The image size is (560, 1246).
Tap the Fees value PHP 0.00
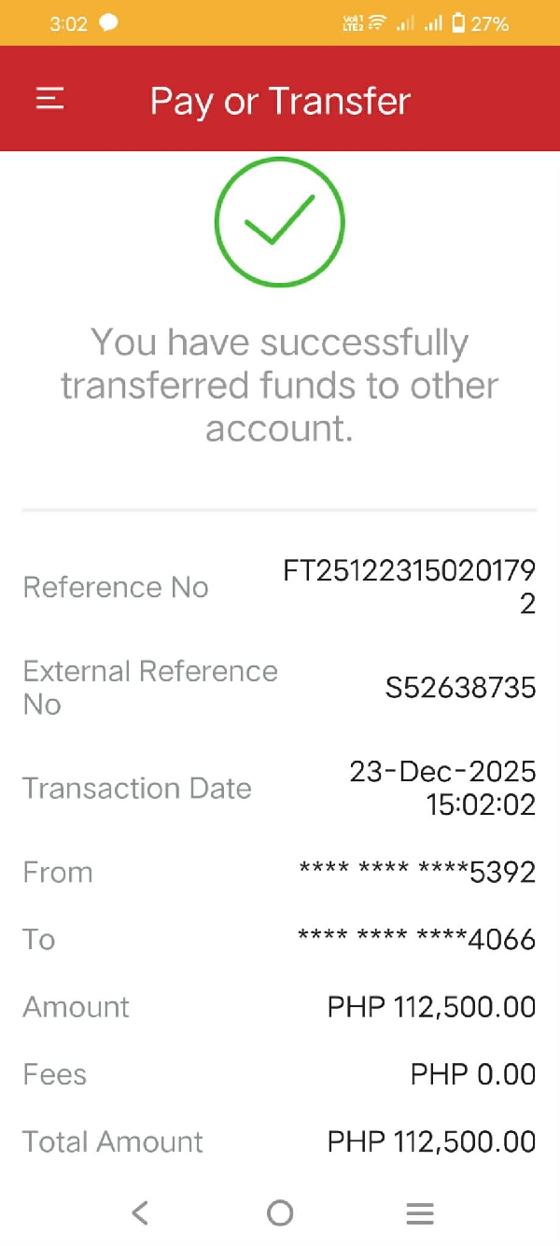[472, 1074]
